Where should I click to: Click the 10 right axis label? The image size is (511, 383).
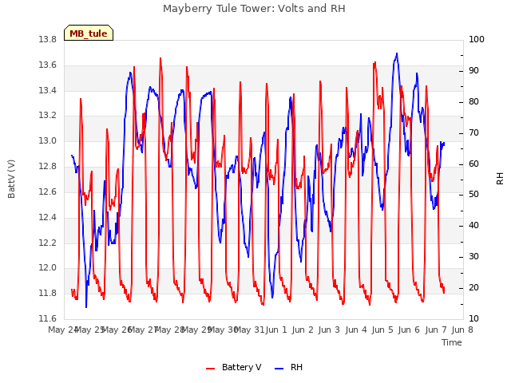pos(473,318)
